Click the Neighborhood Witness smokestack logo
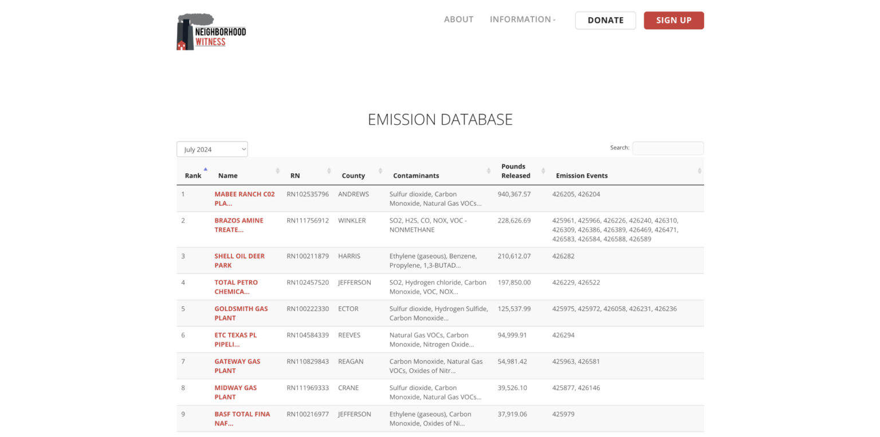This screenshot has width=880, height=437. click(211, 31)
